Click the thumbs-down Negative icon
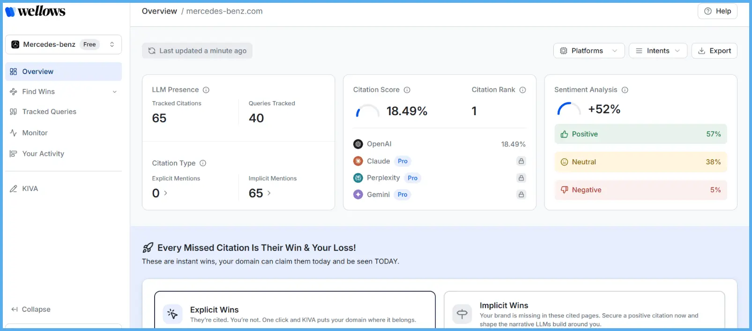 tap(564, 190)
